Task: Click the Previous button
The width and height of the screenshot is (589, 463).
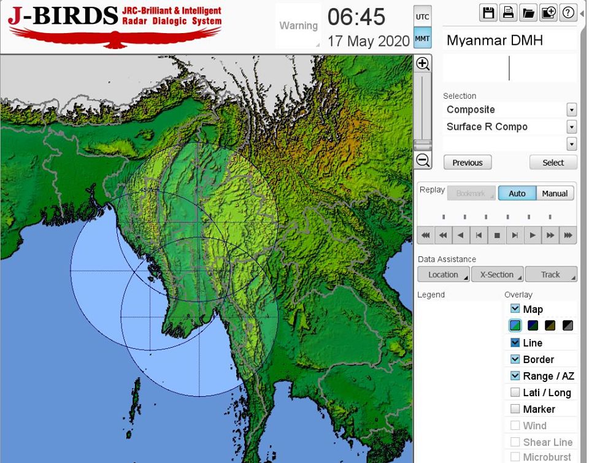Action: [468, 163]
